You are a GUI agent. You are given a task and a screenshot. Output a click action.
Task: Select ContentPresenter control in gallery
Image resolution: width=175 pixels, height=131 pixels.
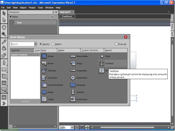pos(52,85)
